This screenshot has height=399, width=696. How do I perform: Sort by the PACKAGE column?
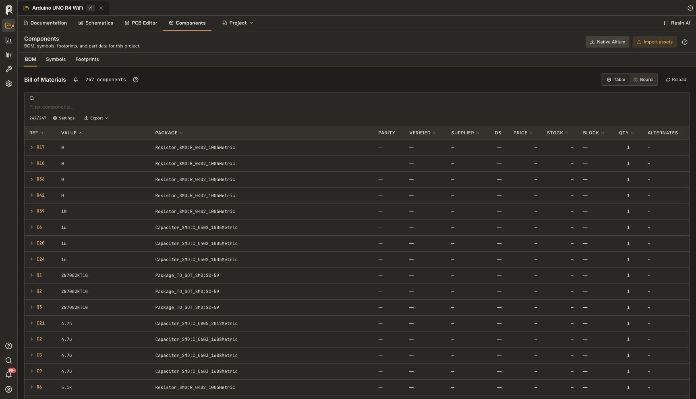coord(169,133)
